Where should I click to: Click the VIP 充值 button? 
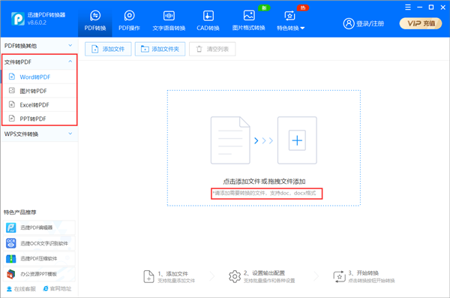coord(421,23)
